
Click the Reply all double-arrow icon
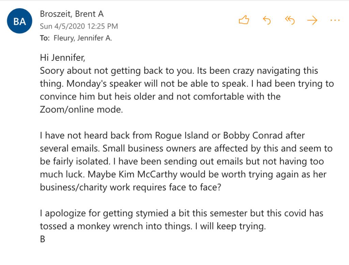[289, 20]
